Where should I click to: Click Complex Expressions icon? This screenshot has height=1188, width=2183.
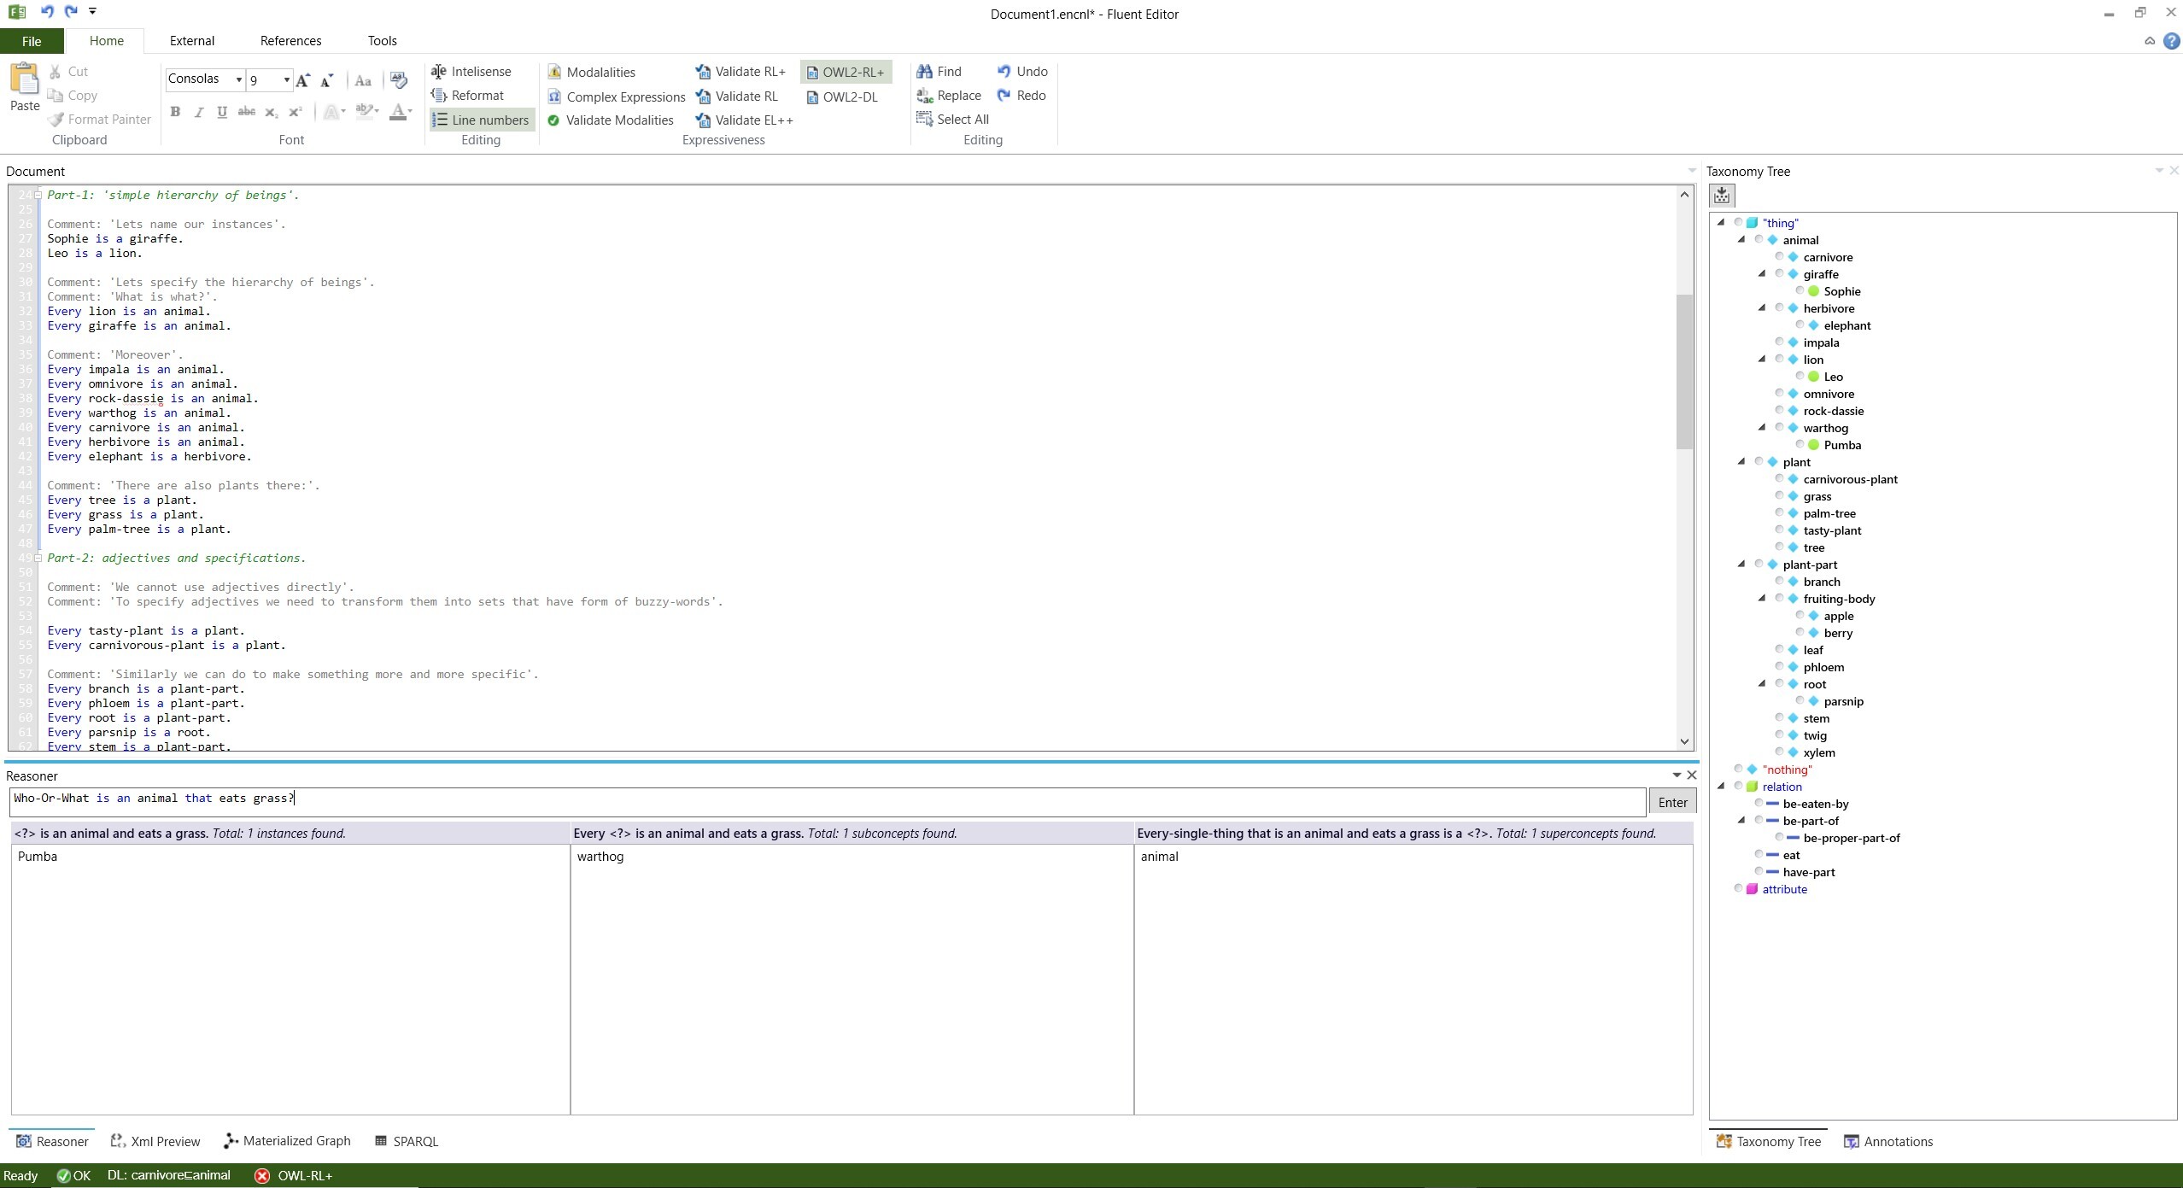[x=554, y=97]
